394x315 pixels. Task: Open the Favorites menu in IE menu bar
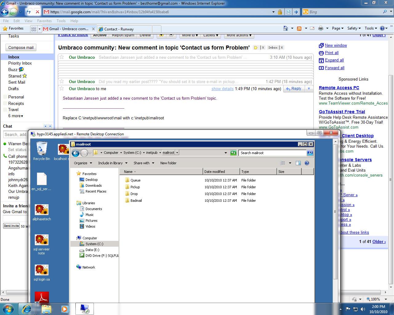point(44,21)
